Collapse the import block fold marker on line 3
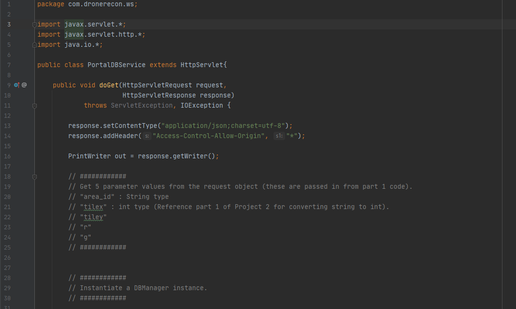 (34, 25)
